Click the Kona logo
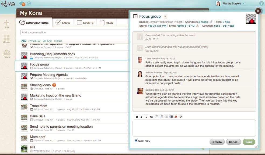This screenshot has width=265, height=155. coord(8,3)
